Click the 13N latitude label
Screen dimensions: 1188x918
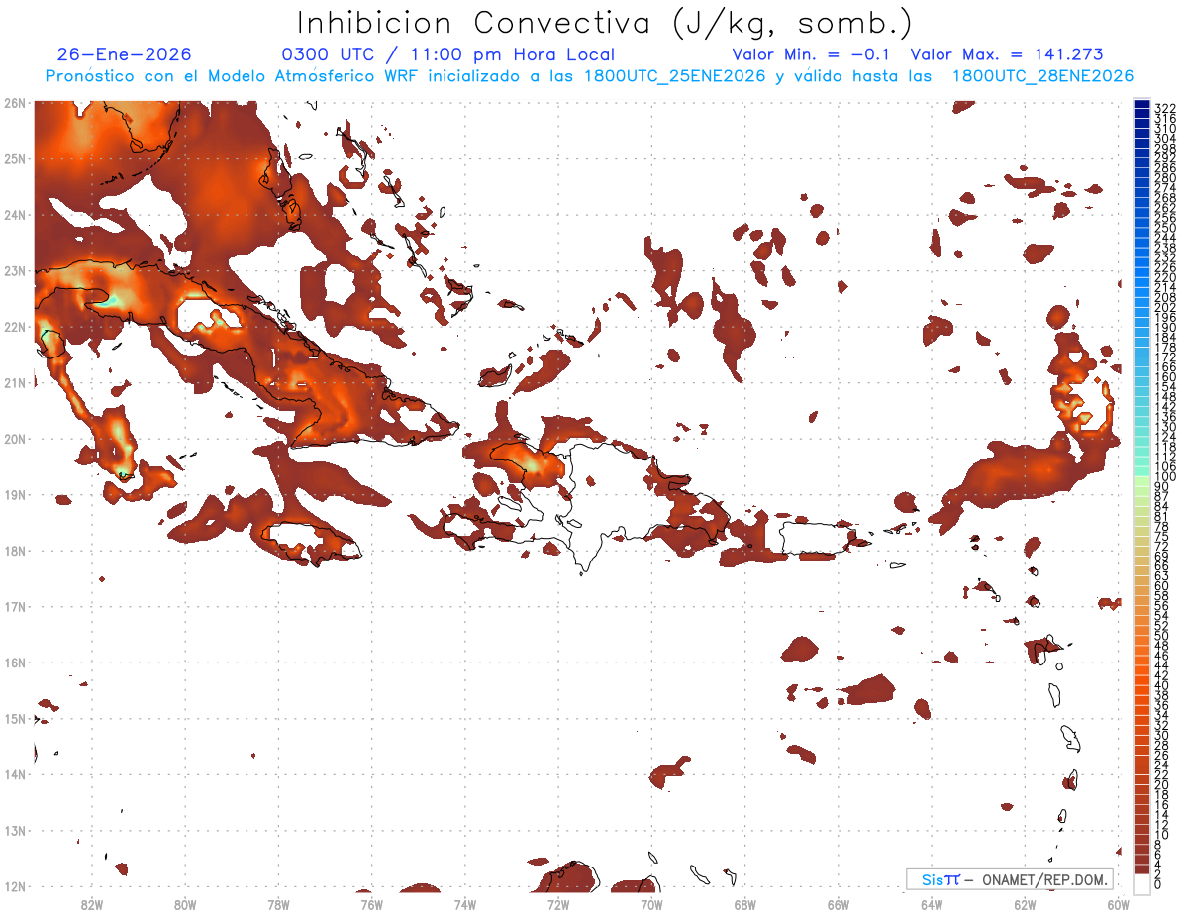(14, 830)
